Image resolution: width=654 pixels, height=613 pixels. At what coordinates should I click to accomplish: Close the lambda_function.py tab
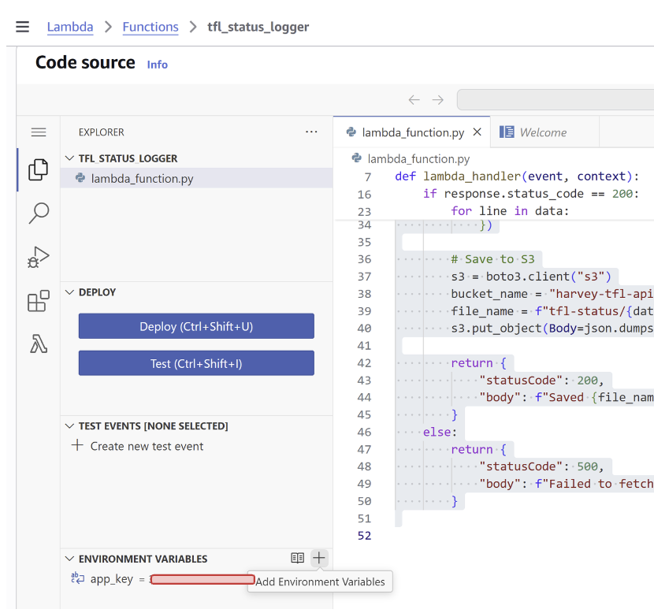coord(477,132)
